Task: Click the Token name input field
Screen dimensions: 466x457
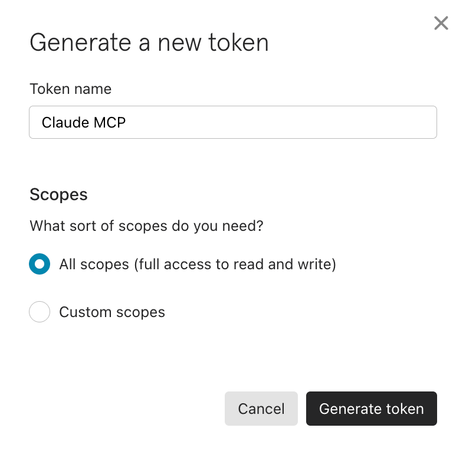Action: [x=232, y=122]
